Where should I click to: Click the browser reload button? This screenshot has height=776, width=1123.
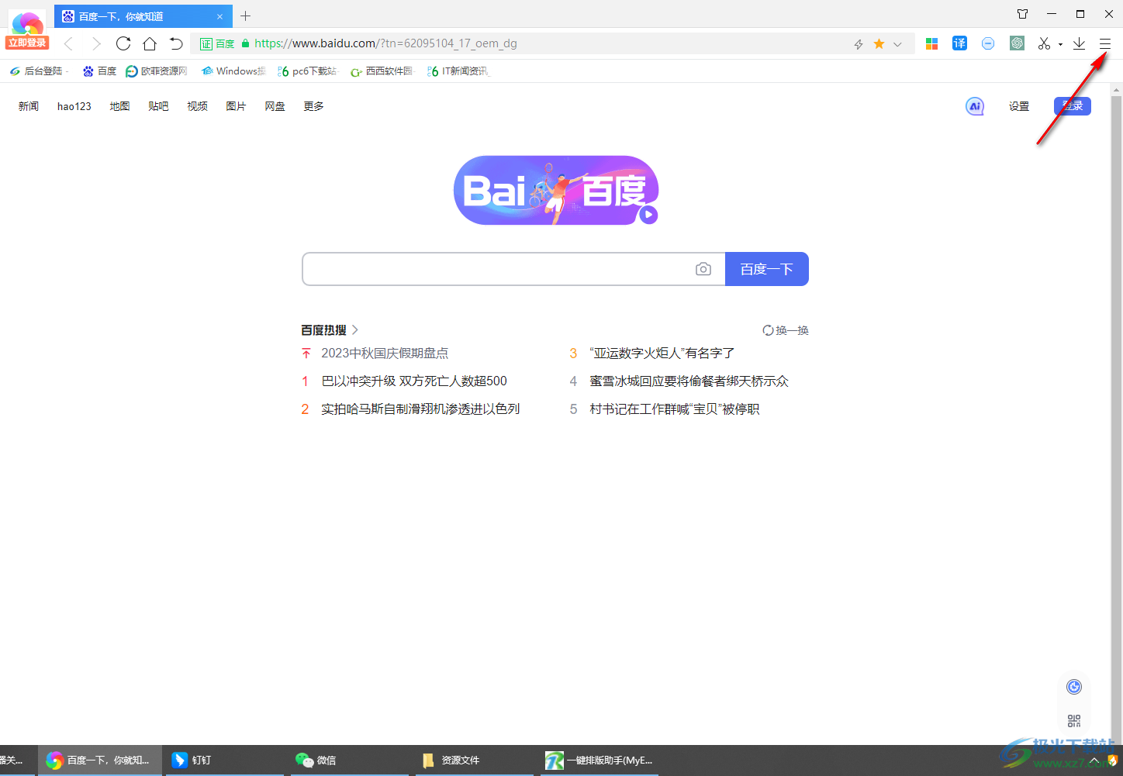pyautogui.click(x=123, y=43)
